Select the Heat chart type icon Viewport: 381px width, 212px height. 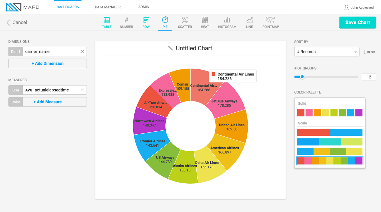click(x=205, y=20)
